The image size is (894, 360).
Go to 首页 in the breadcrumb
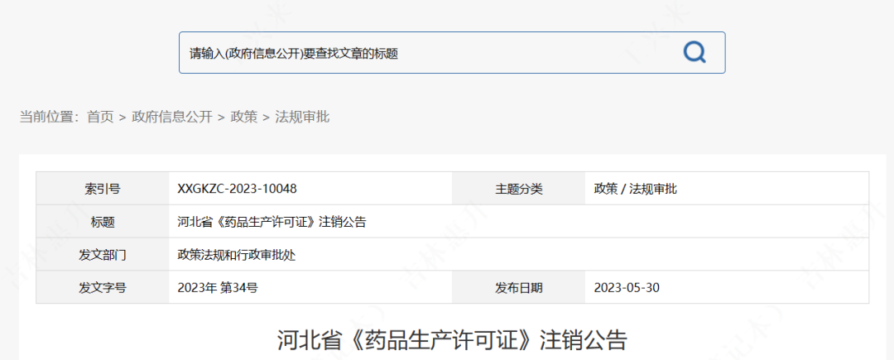tap(100, 117)
